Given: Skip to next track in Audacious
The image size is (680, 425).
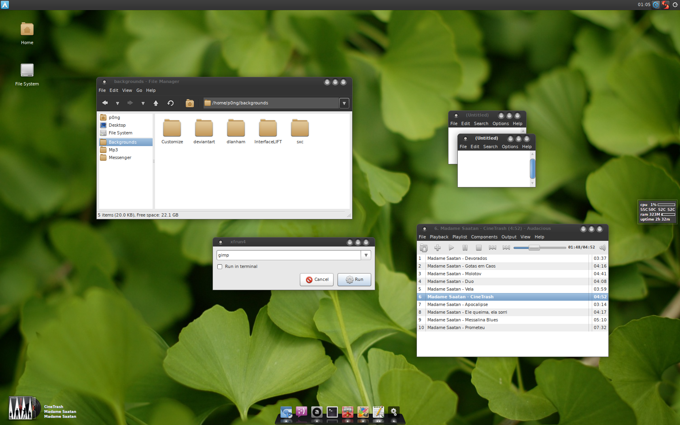Looking at the screenshot, I should 506,248.
